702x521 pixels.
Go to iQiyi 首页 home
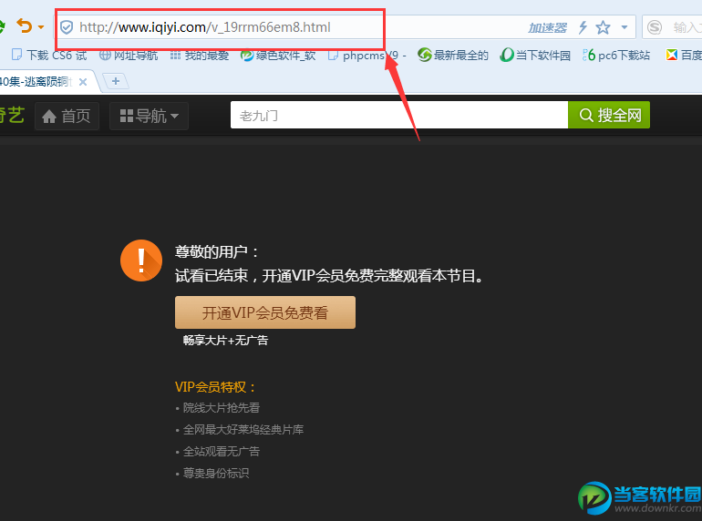[x=67, y=117]
